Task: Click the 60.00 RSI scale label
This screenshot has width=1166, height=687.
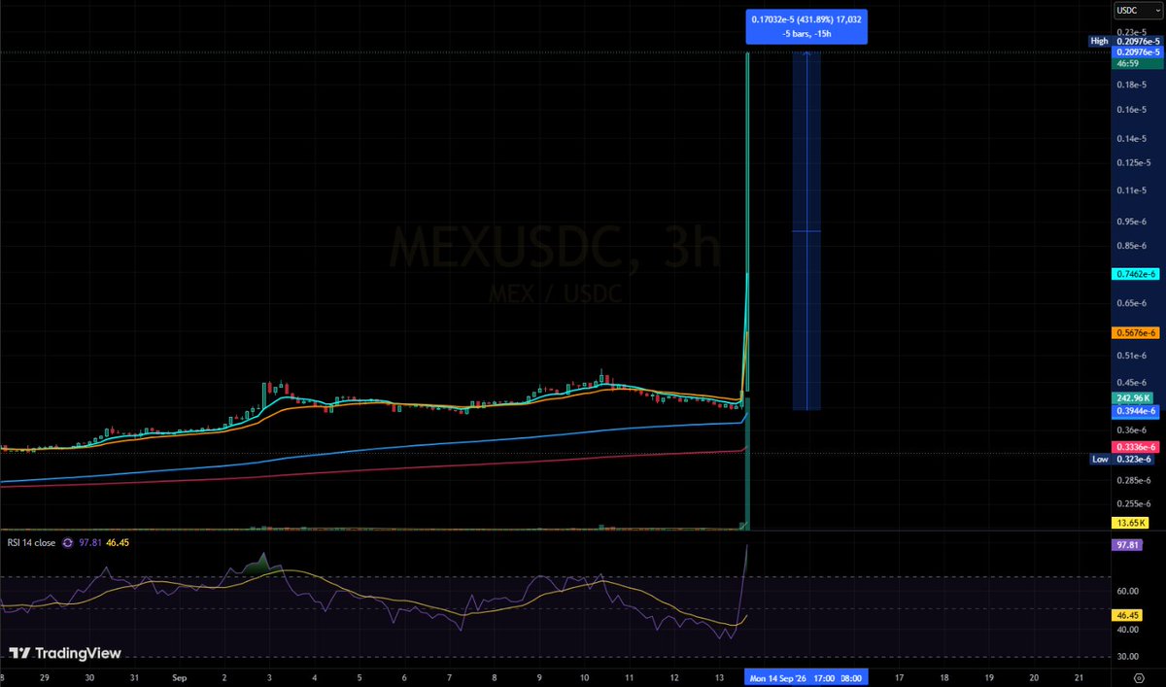Action: [1129, 590]
